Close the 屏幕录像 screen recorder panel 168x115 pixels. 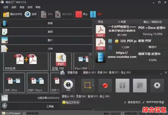tap(166, 73)
